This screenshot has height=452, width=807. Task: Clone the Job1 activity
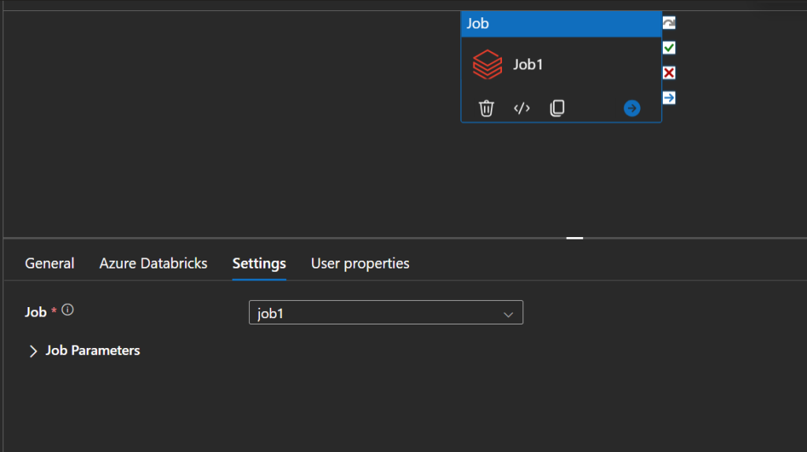coord(557,109)
